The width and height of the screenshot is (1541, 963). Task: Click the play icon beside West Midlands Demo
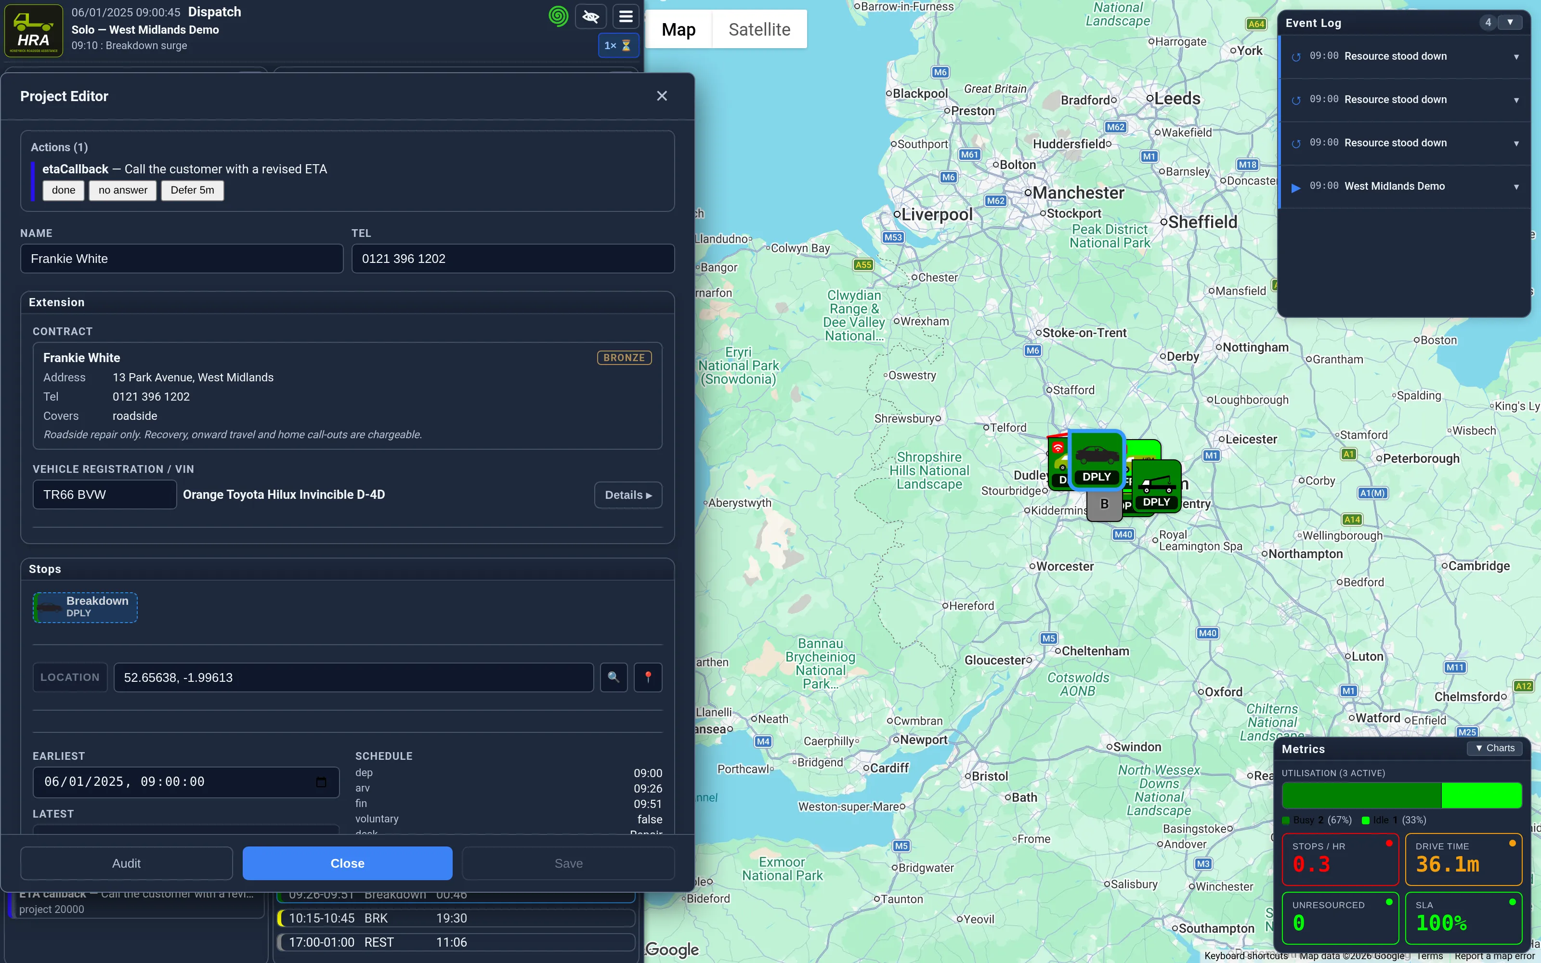[x=1295, y=187]
